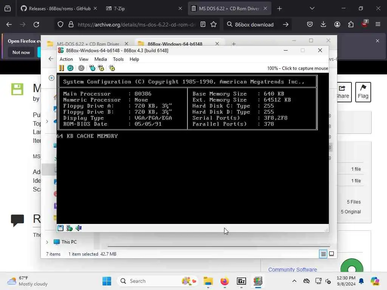Close the MS DOS 6.22 browser tab

point(265,8)
